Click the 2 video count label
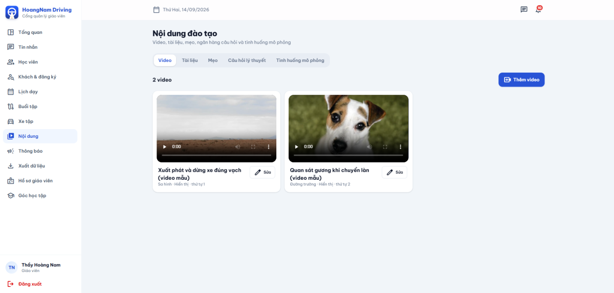Viewport: 614px width, 293px height. click(x=162, y=80)
